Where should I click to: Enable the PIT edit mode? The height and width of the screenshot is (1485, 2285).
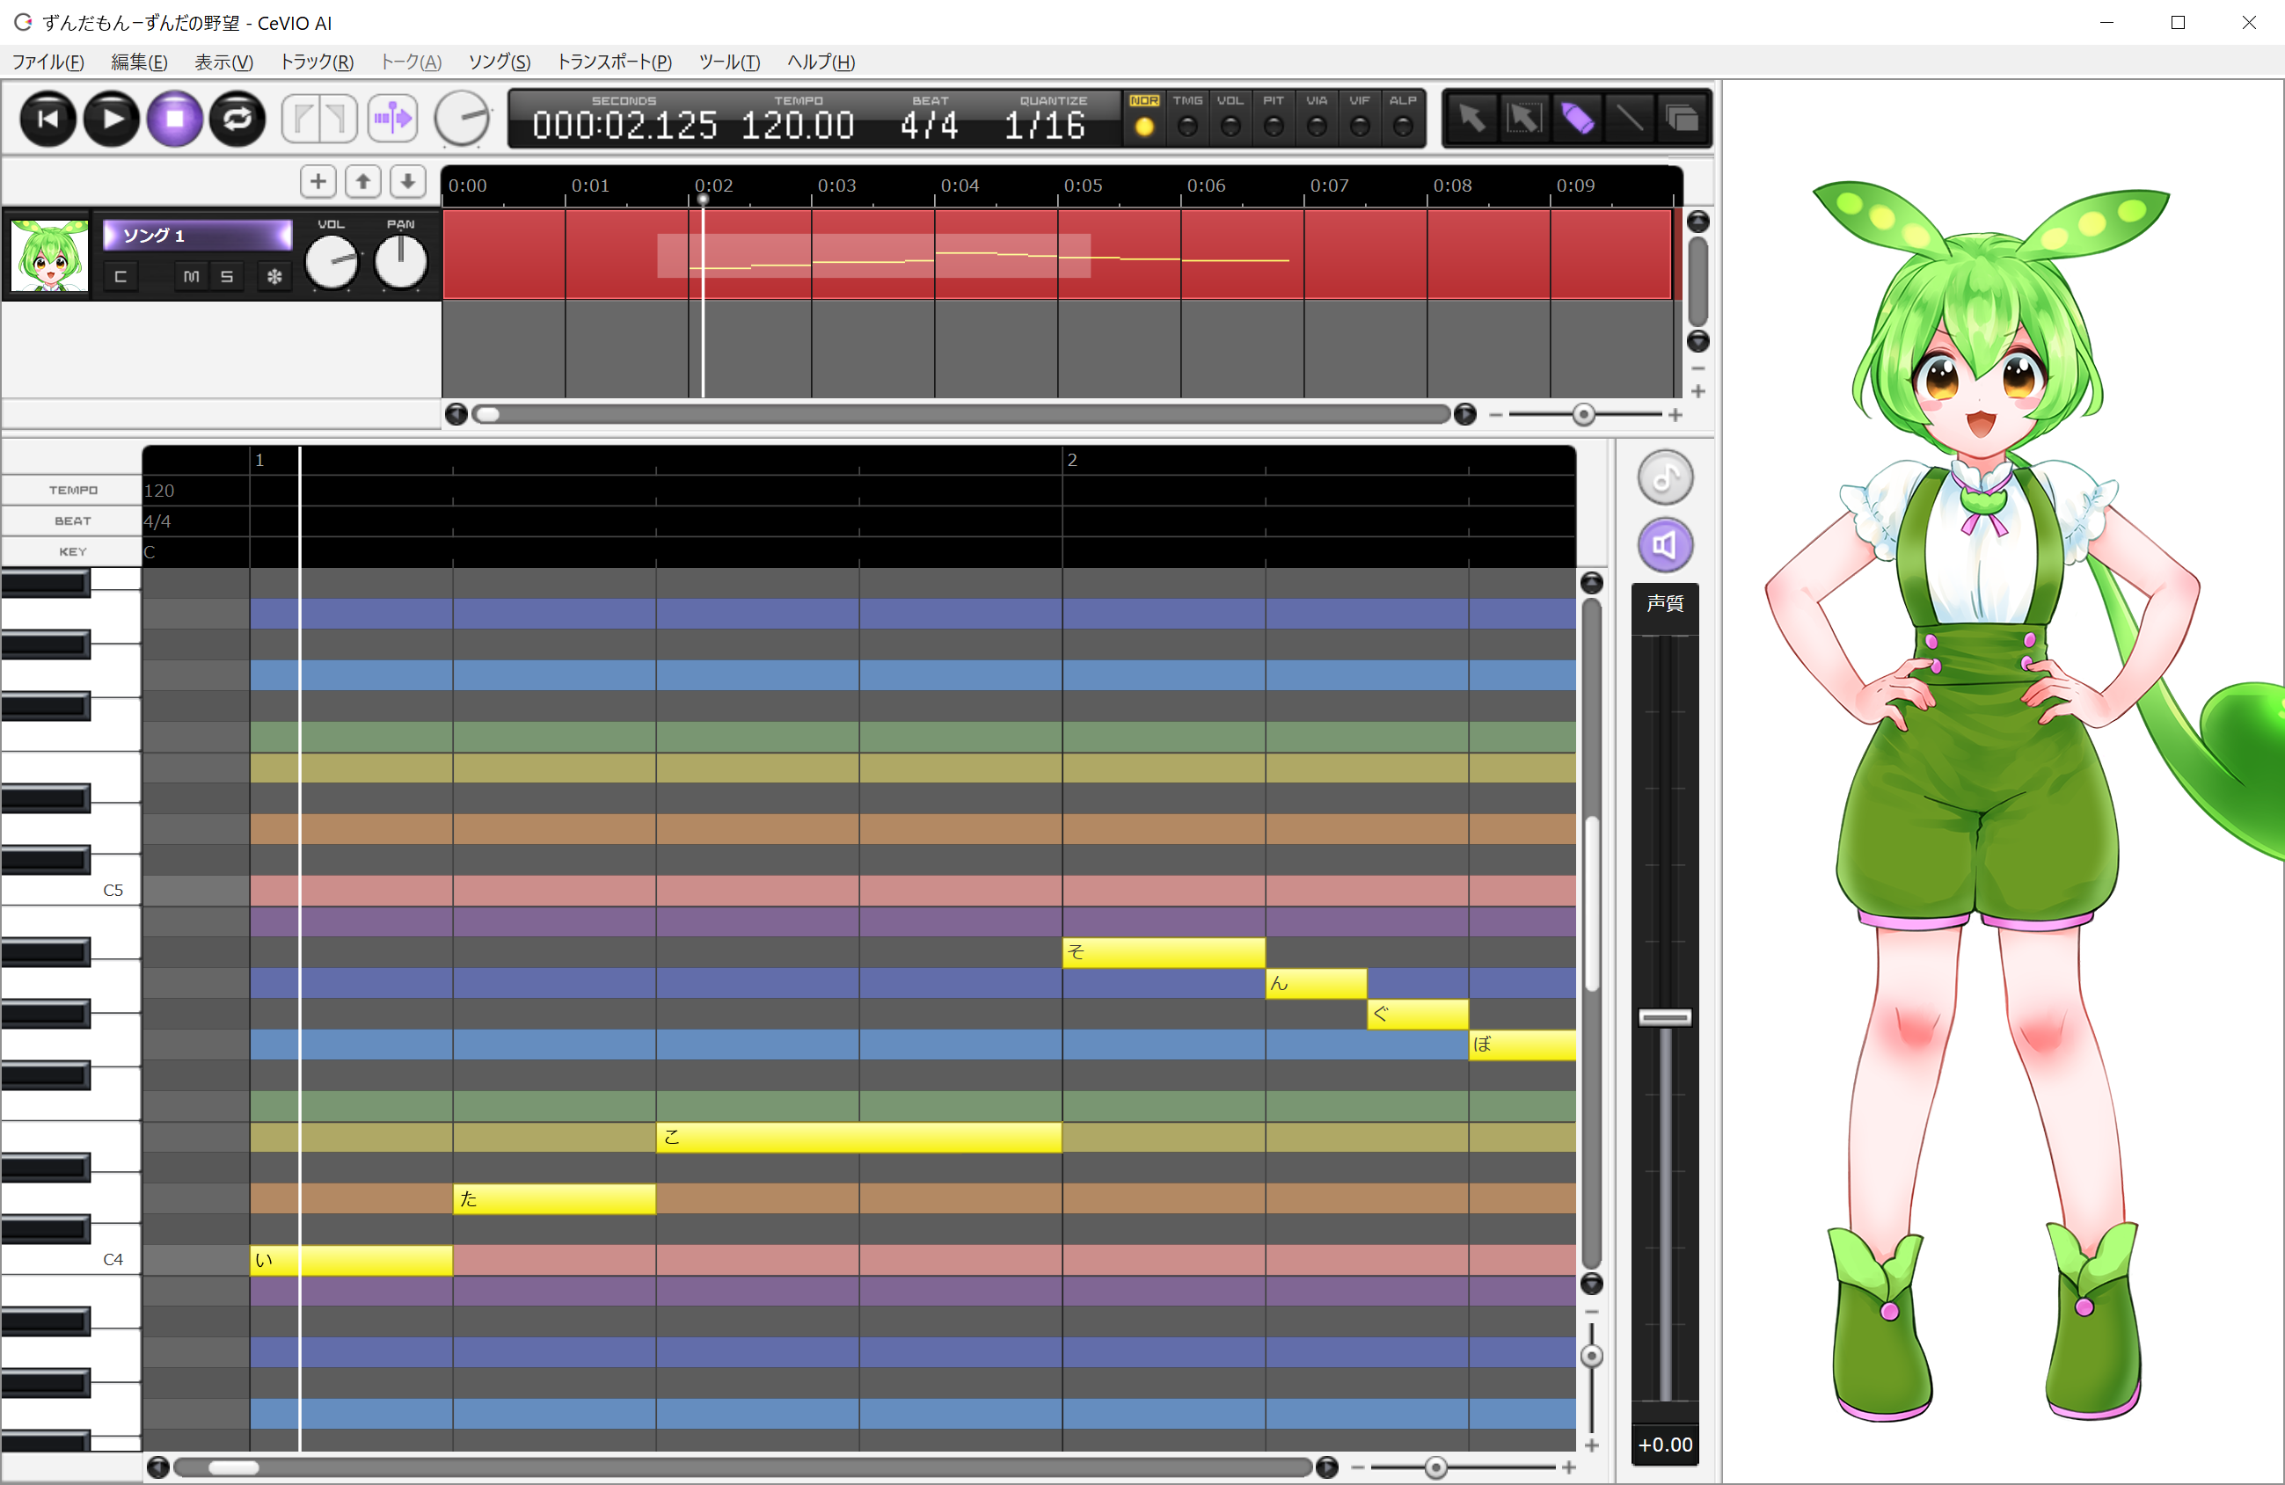[x=1273, y=126]
